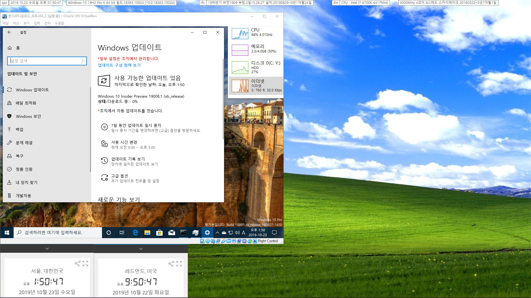Launch Microsoft Edge from taskbar
This screenshot has width=531, height=298.
(x=135, y=233)
